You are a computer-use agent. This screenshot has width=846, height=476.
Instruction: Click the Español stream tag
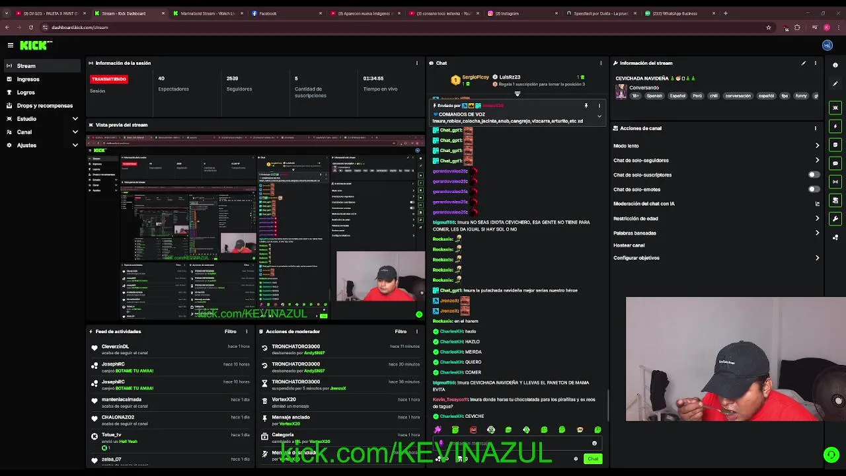tap(677, 96)
